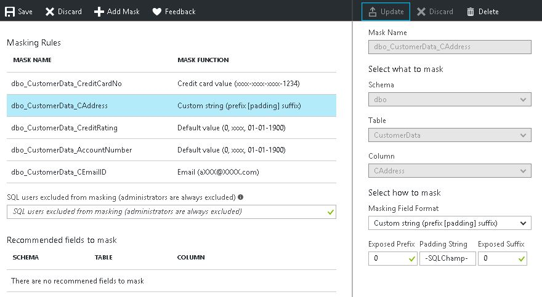Click the Update button label
Screen dimensions: 542x297
392,12
